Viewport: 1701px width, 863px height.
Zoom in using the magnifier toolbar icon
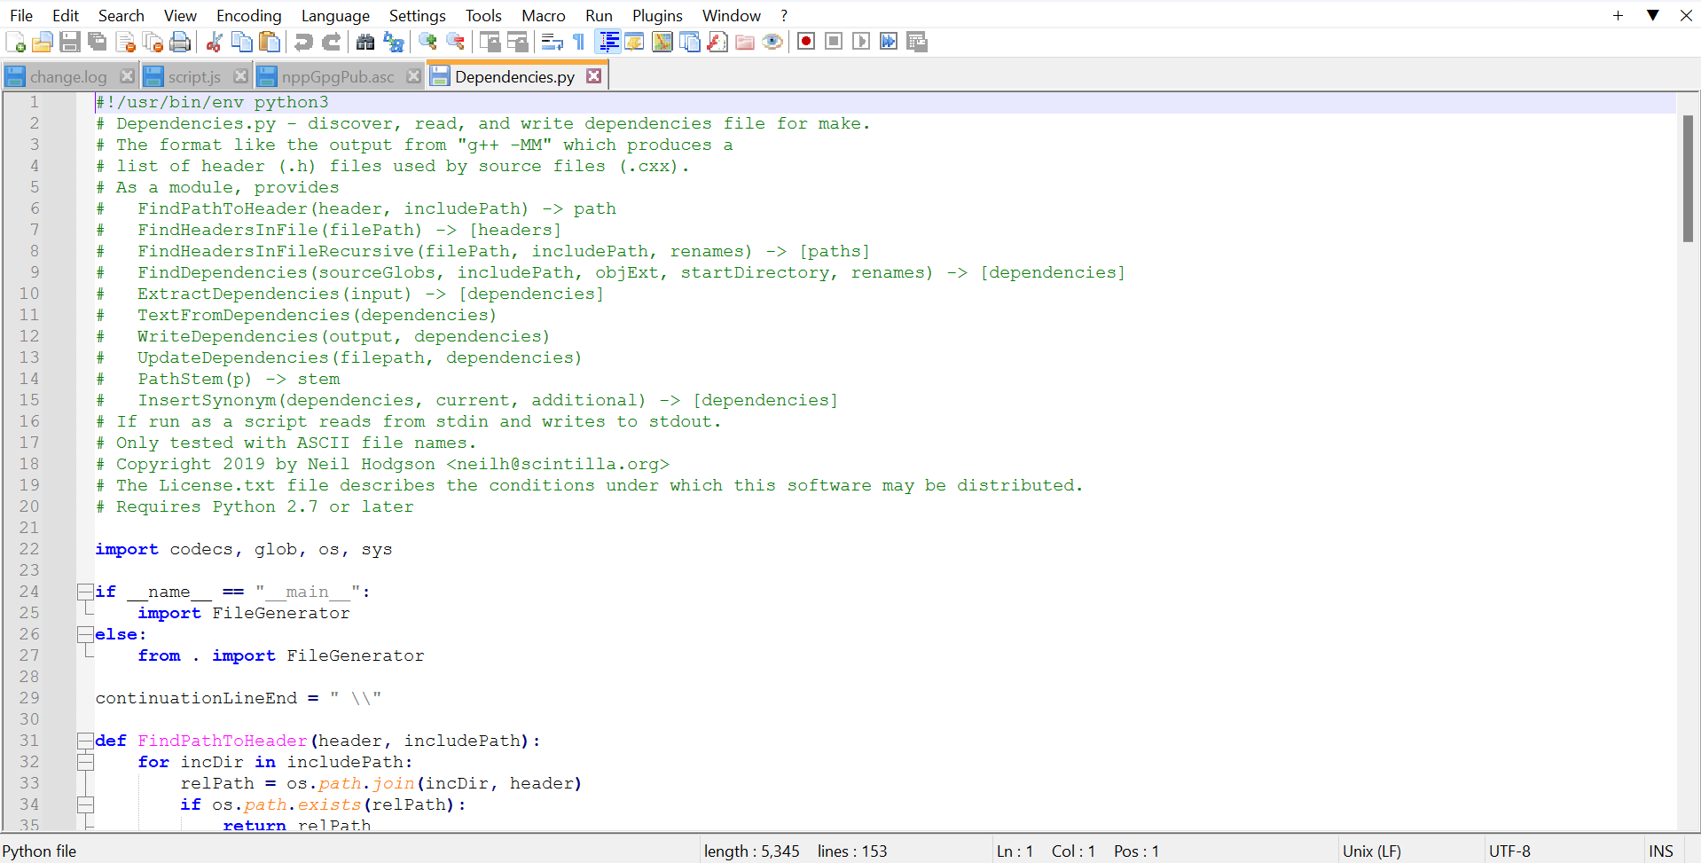(427, 42)
